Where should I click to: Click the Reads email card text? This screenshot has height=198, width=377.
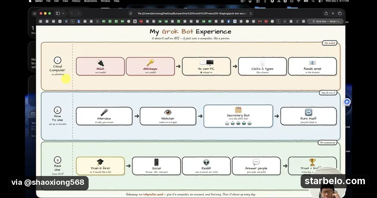(312, 69)
